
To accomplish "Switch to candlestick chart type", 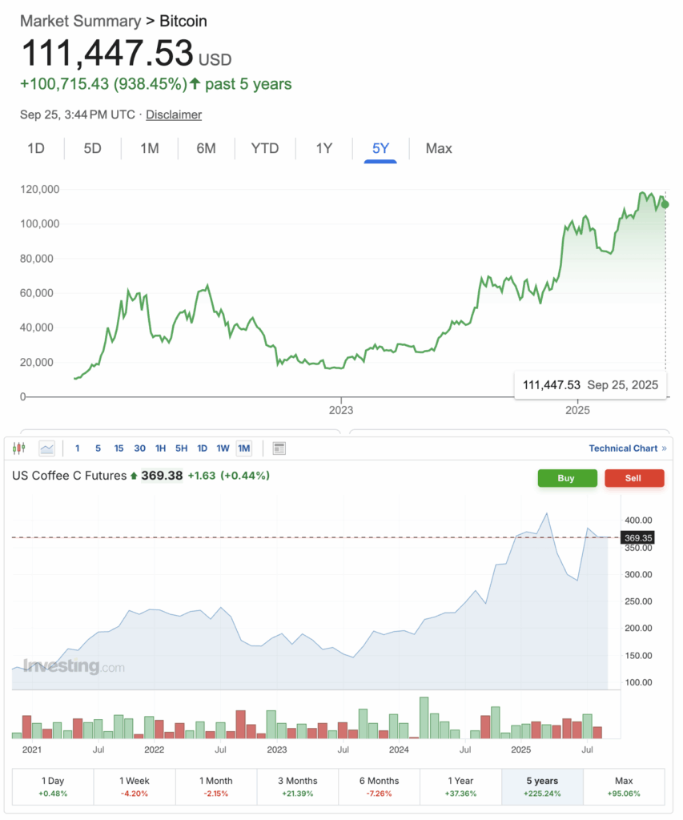I will coord(19,448).
